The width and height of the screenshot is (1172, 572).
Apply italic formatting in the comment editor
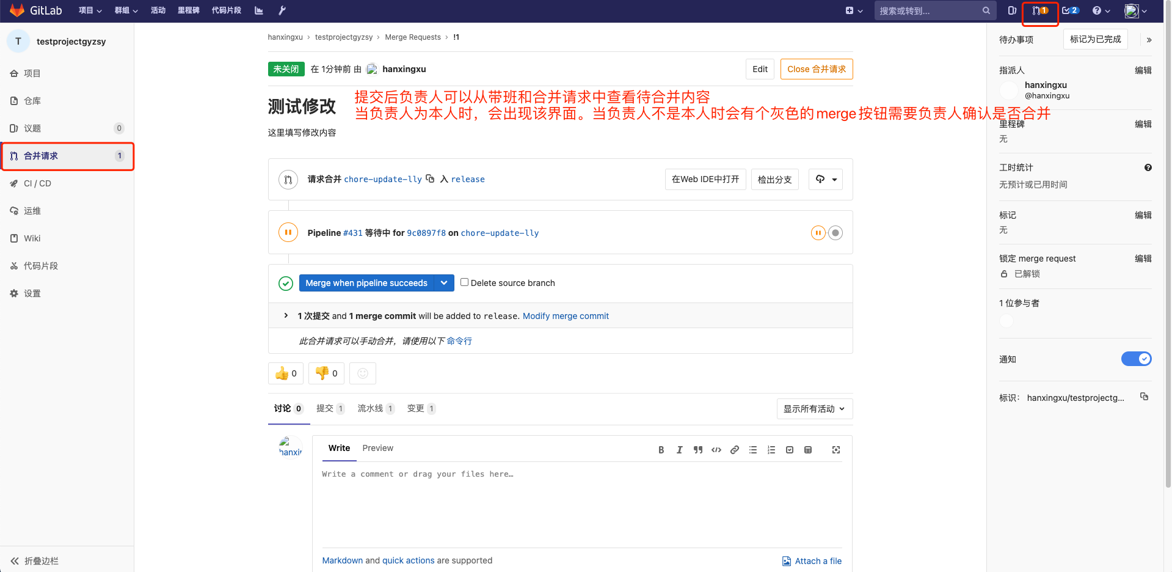[x=679, y=450]
